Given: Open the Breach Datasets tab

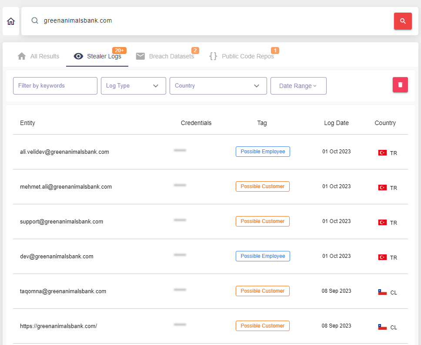Looking at the screenshot, I should coord(165,56).
